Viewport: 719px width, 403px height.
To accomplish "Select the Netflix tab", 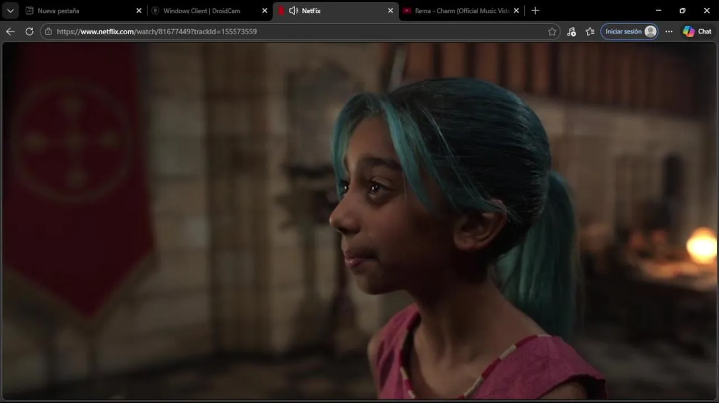I will click(x=336, y=11).
